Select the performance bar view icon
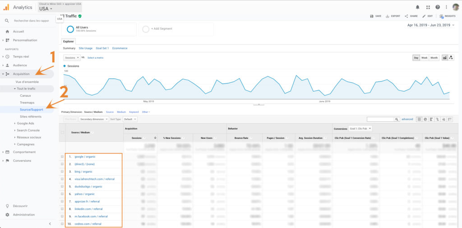Viewport: 462px width, 228px height. (x=431, y=119)
